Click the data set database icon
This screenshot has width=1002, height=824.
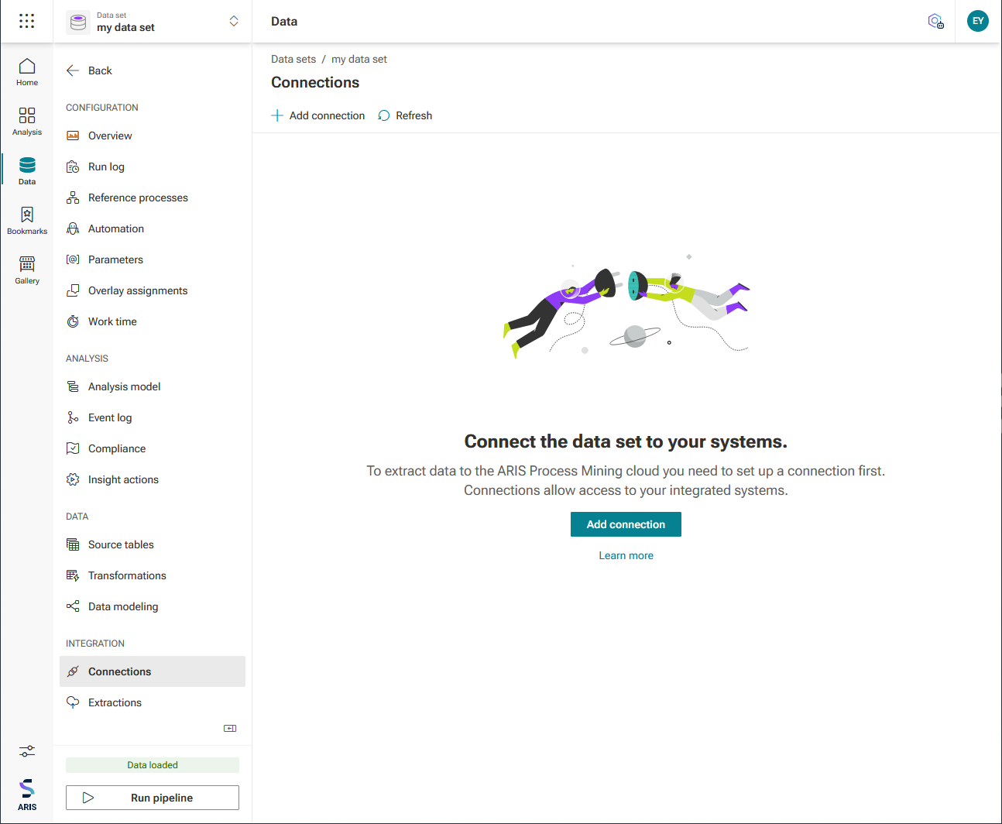(78, 22)
